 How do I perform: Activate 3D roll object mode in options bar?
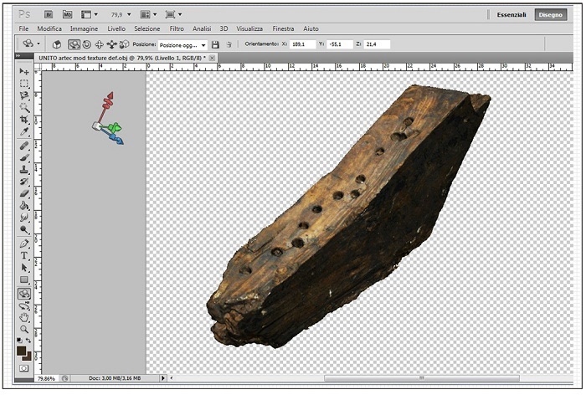point(87,44)
